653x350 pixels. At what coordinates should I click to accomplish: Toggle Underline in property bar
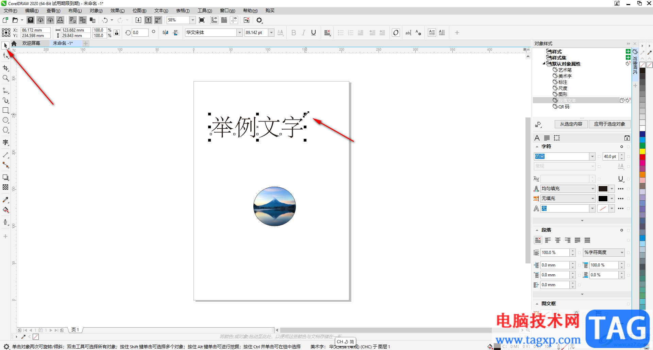[x=314, y=33]
